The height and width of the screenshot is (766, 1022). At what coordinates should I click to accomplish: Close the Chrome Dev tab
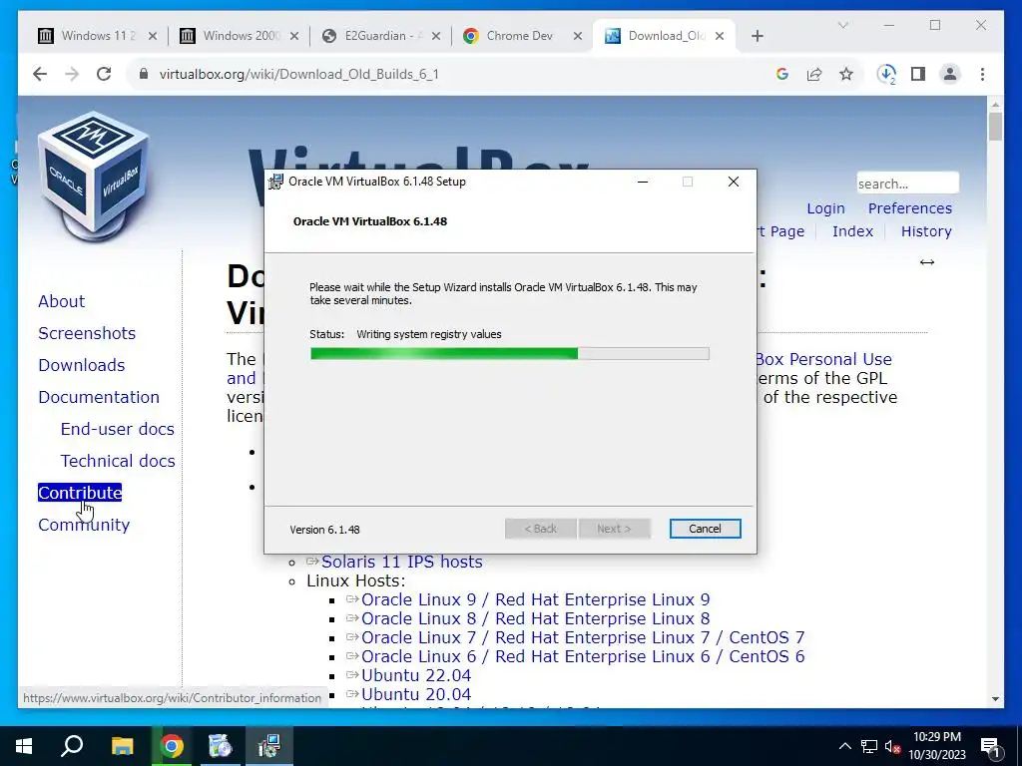tap(578, 37)
